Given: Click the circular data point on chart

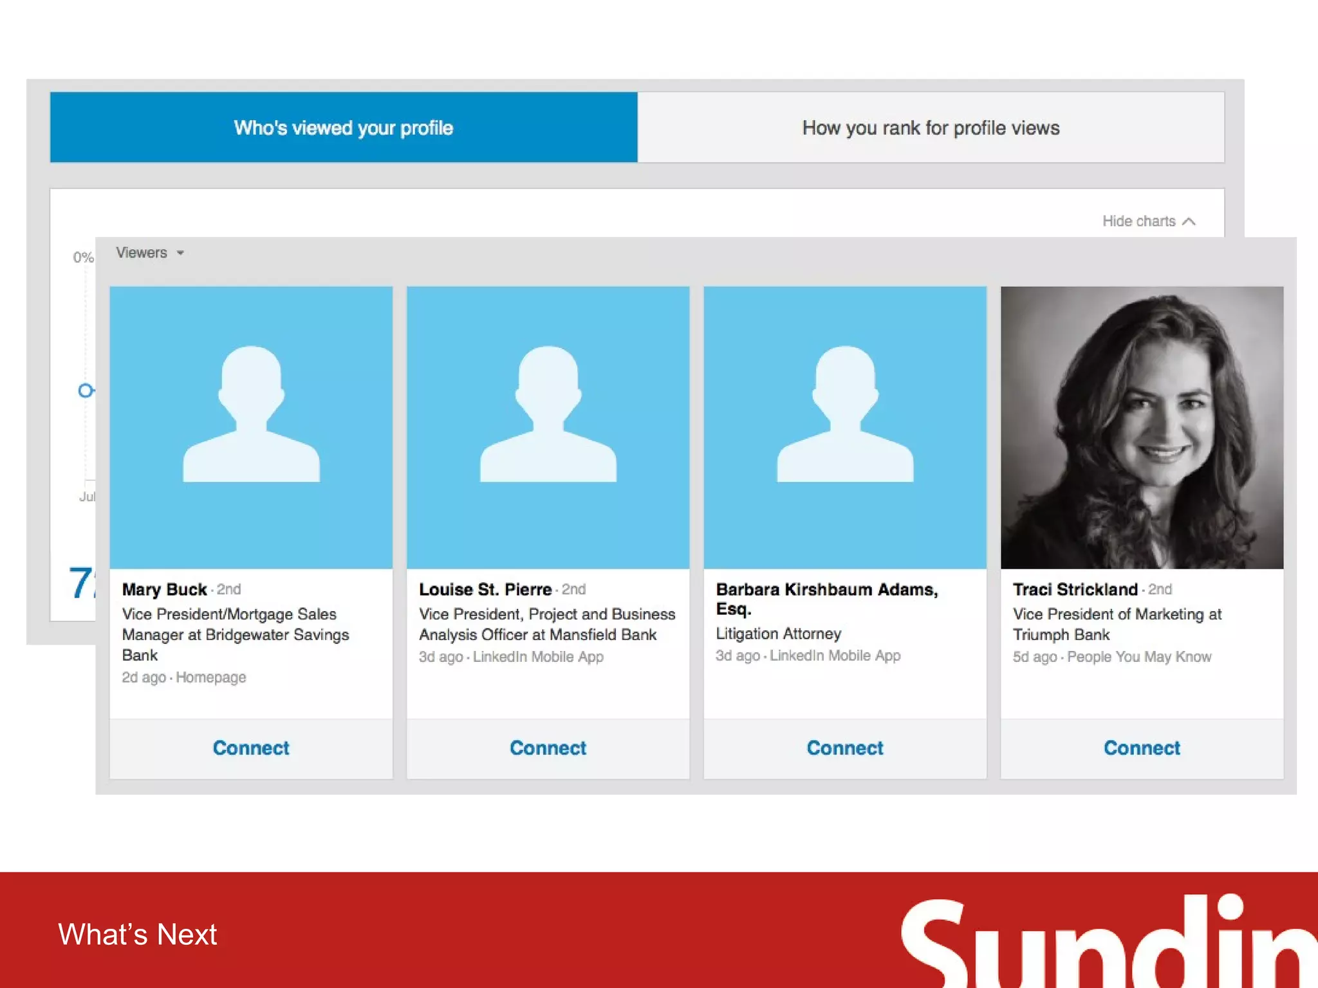Looking at the screenshot, I should coord(85,390).
